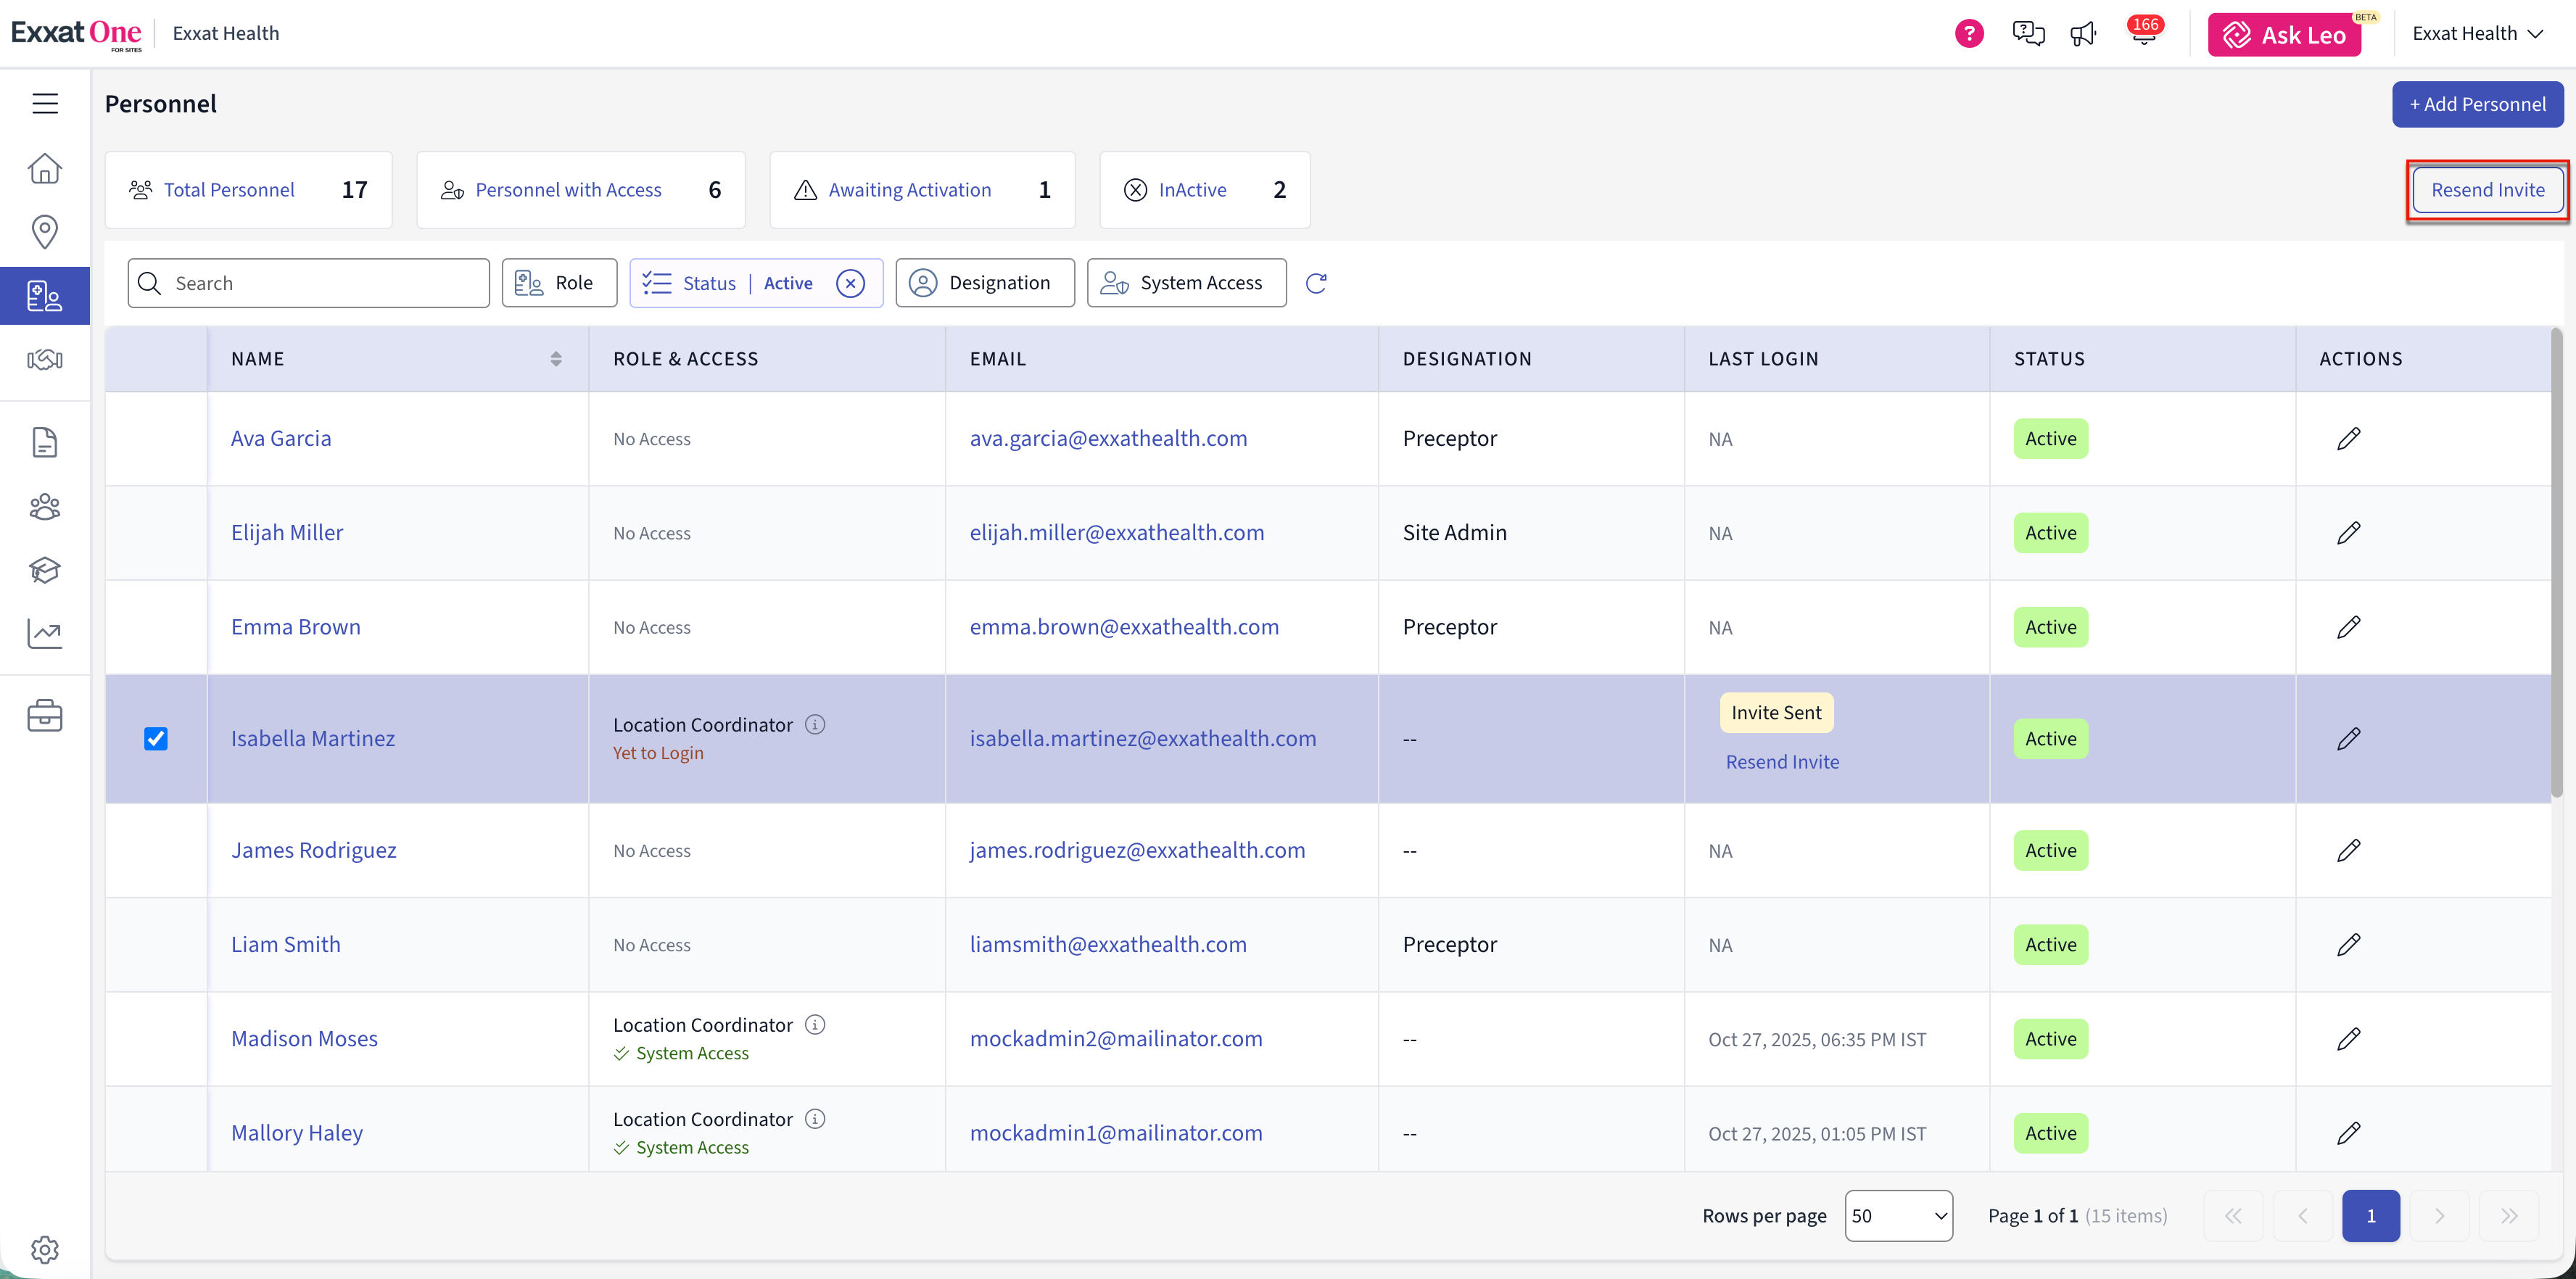
Task: Open the handshake partnerships sidebar icon
Action: [45, 360]
